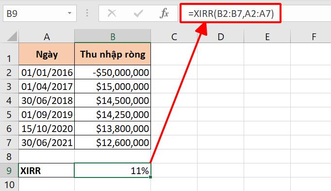Select column A header
The width and height of the screenshot is (331, 191).
pos(47,37)
